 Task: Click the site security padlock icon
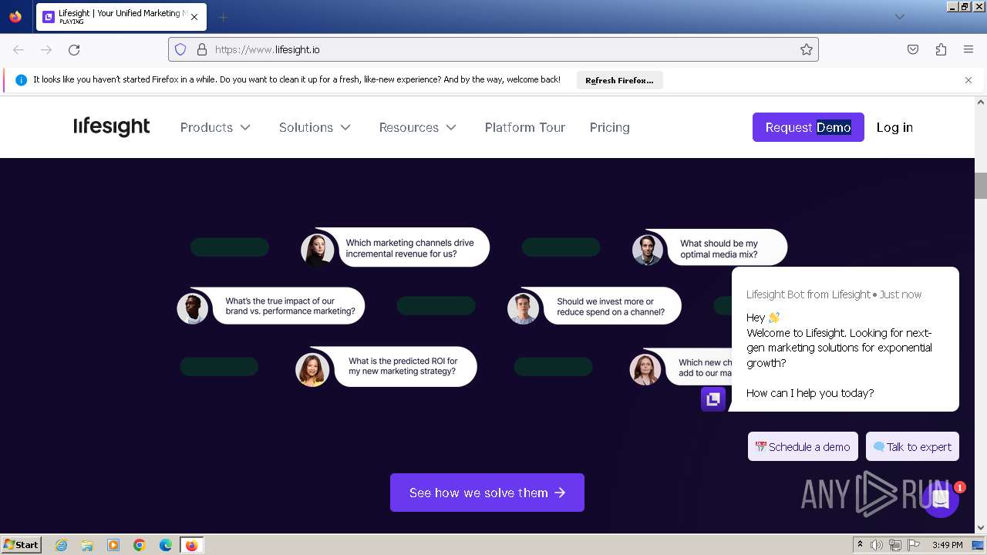(202, 49)
